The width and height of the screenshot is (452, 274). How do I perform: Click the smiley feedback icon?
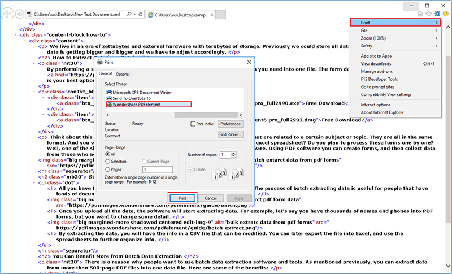445,12
